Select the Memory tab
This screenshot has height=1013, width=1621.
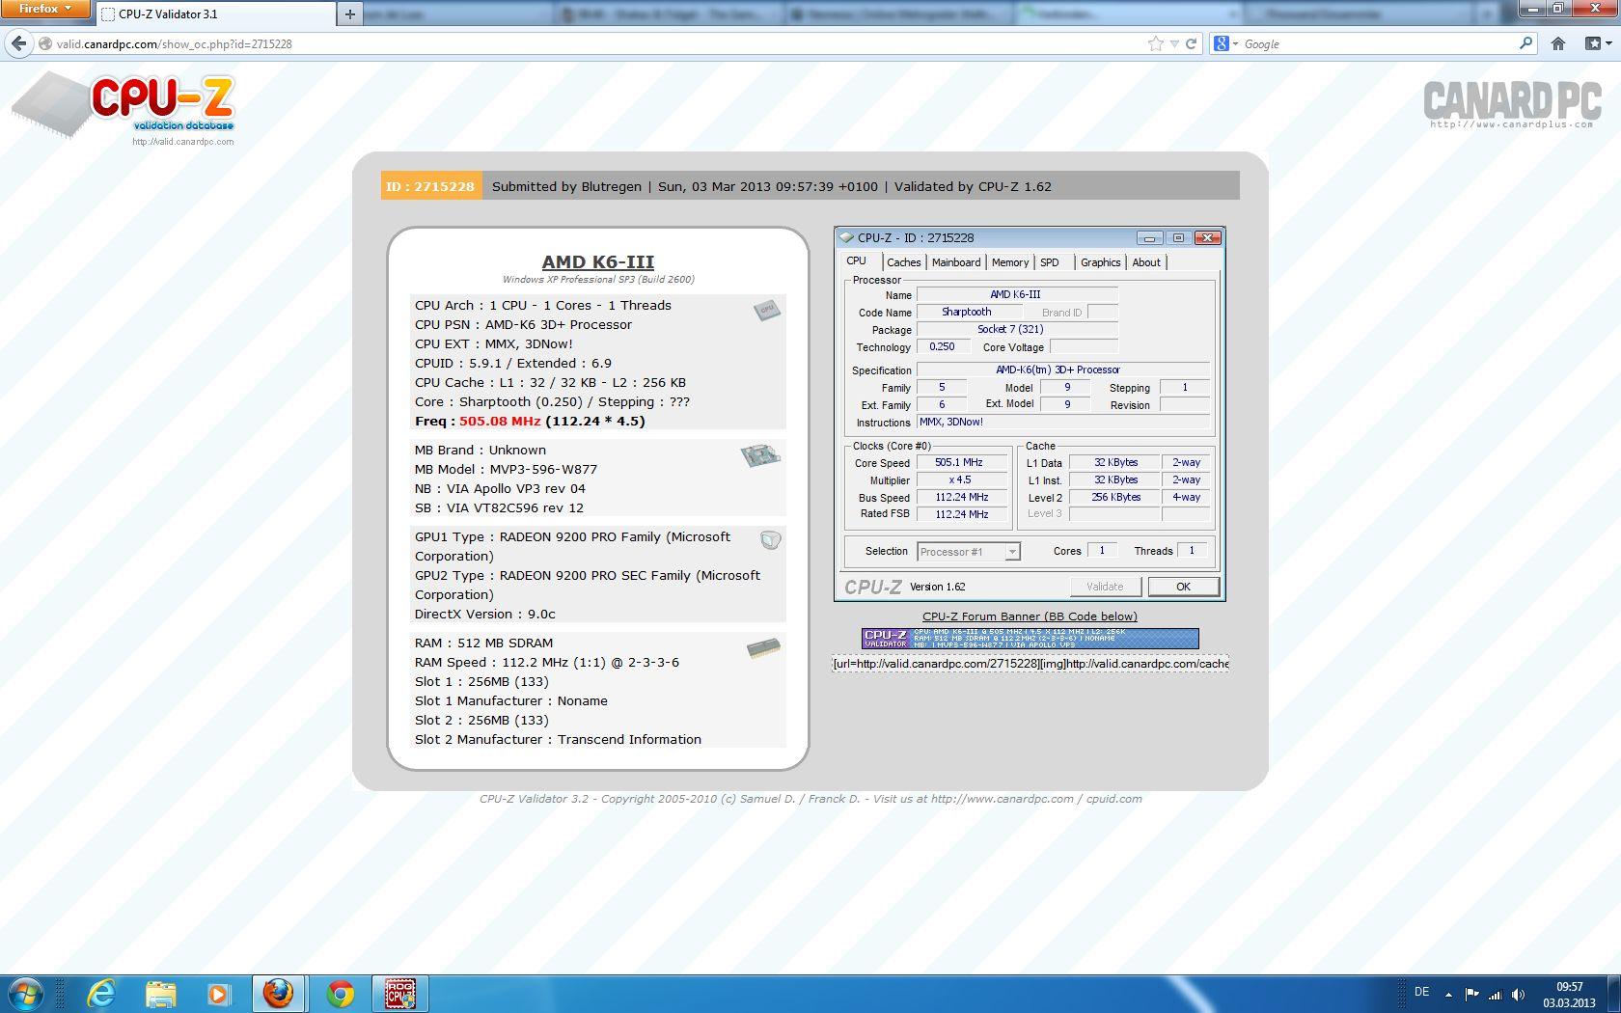[1010, 262]
